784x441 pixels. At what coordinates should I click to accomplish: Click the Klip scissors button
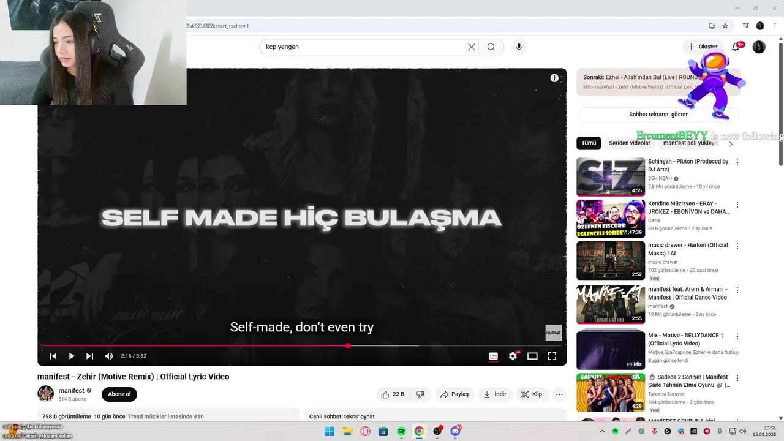pos(532,394)
